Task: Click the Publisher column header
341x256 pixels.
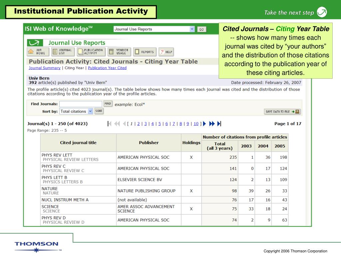Action: coord(149,143)
